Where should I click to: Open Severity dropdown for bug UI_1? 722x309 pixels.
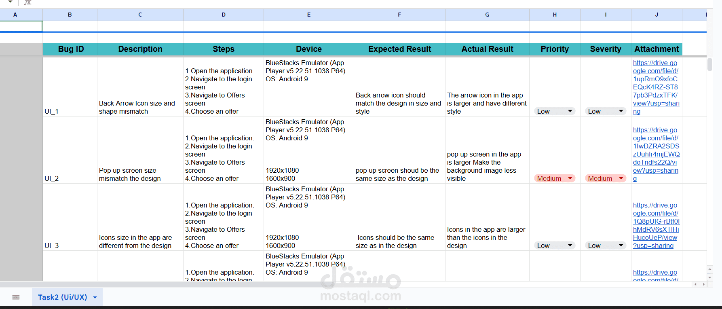click(606, 111)
